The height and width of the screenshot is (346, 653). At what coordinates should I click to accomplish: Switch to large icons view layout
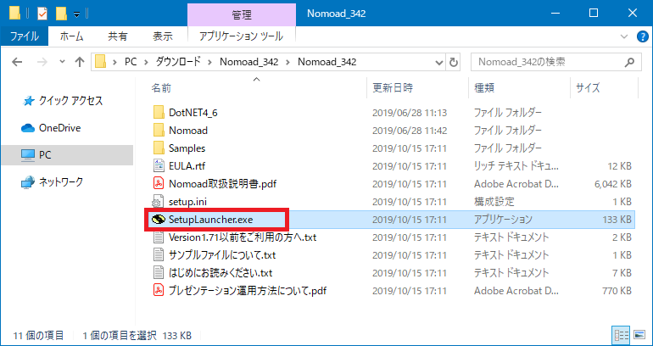639,335
